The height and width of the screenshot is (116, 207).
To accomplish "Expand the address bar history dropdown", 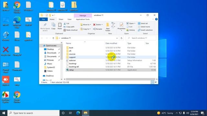I will [117, 38].
